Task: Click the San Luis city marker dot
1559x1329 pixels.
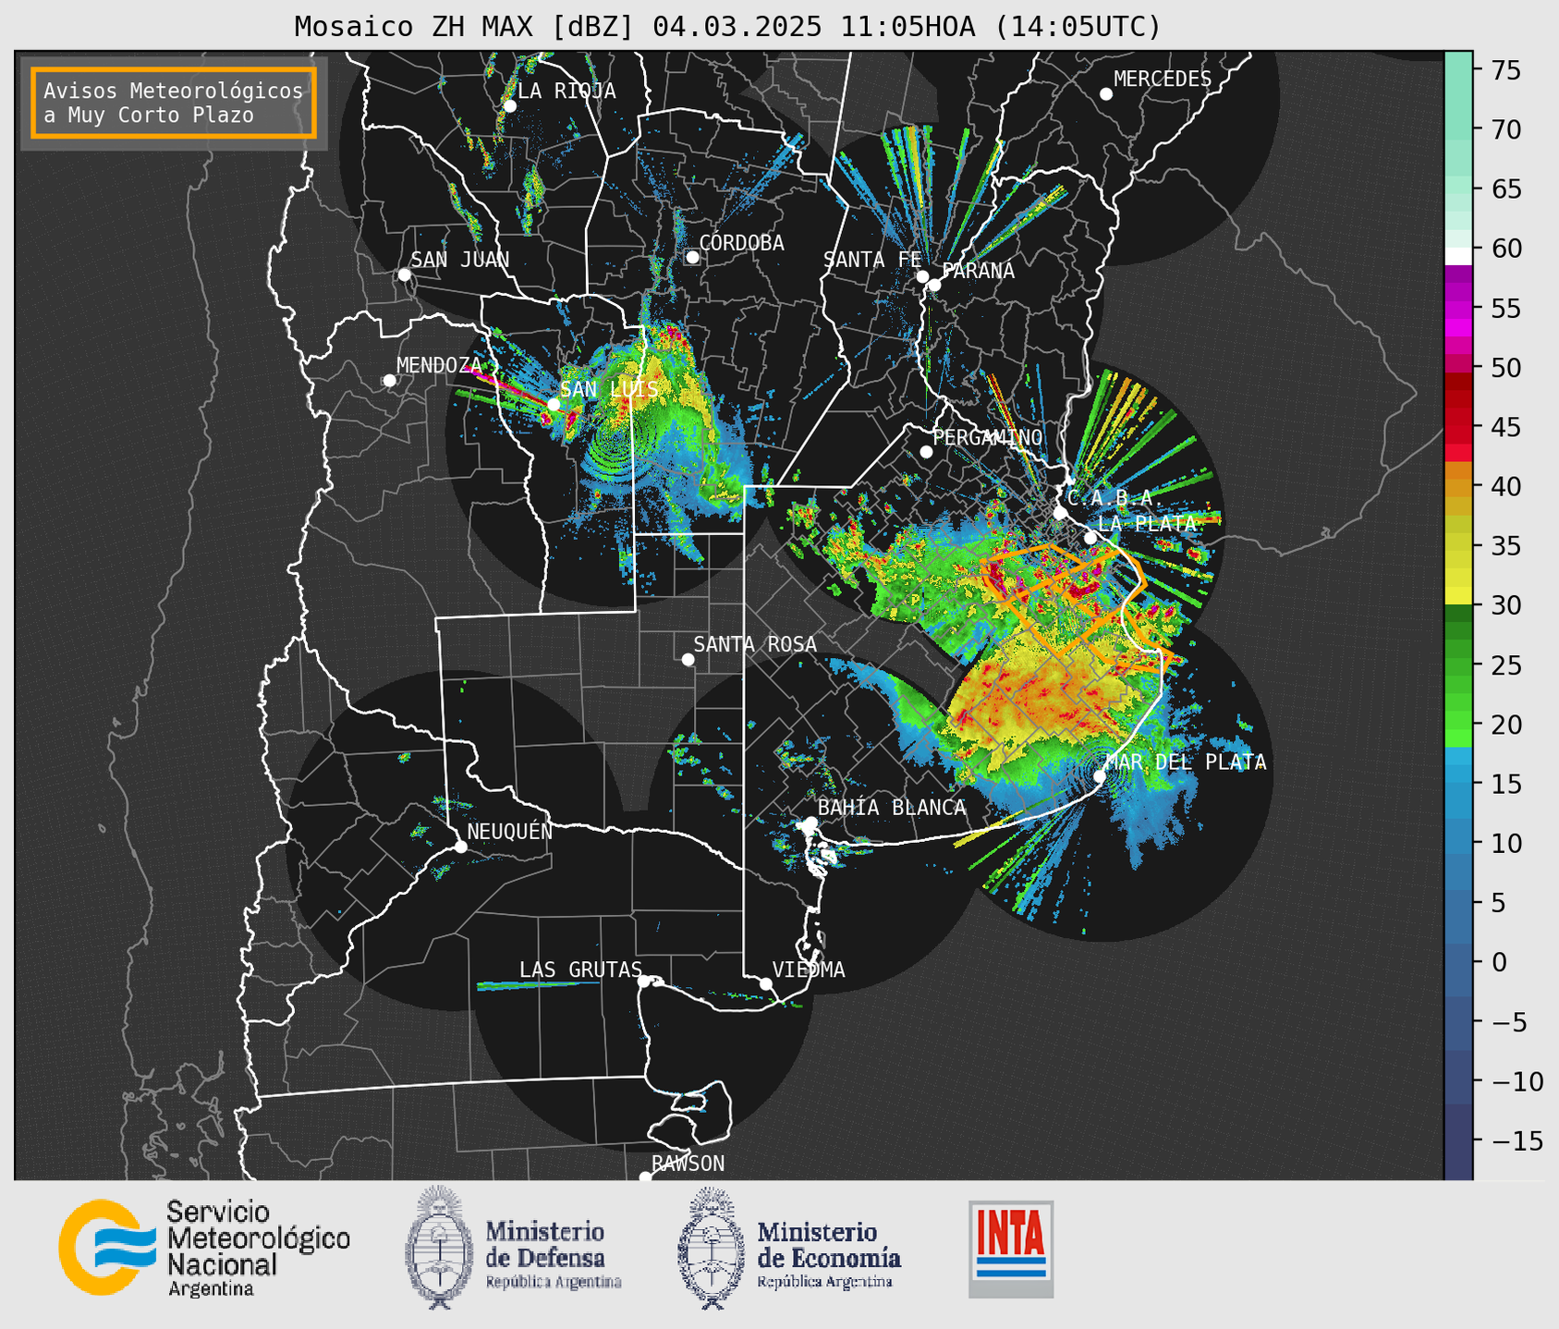Action: (553, 404)
